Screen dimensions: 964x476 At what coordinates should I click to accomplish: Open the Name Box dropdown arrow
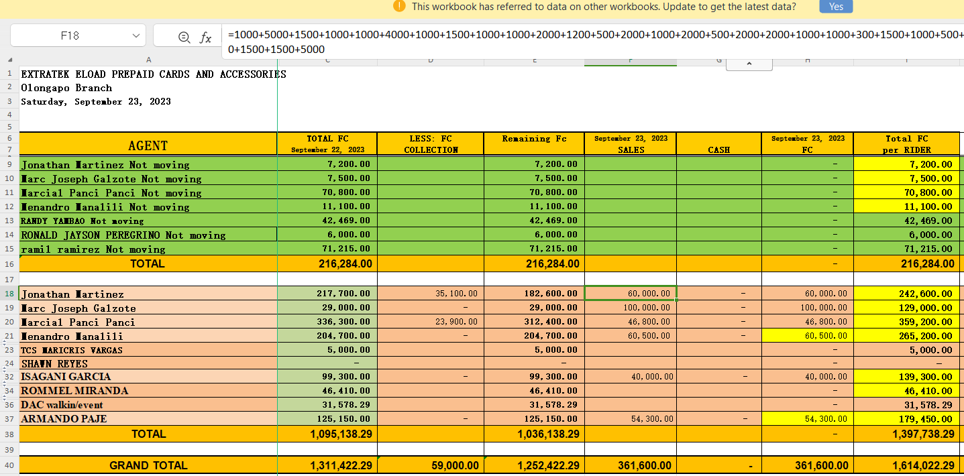click(x=136, y=36)
